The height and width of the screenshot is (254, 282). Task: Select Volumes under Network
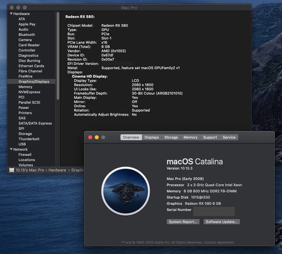26,165
